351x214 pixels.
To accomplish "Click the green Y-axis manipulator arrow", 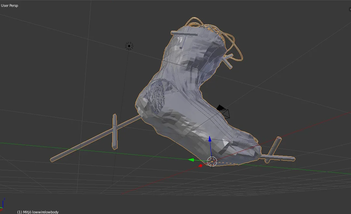I will (191, 160).
